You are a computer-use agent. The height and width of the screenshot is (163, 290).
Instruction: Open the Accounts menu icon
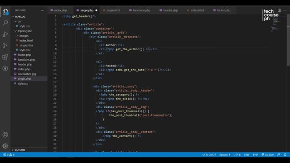[x=5, y=135]
